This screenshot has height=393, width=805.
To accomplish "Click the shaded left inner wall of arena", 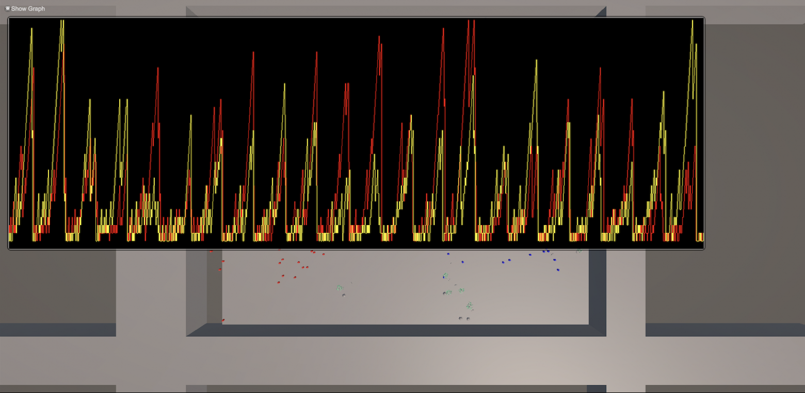I will 214,288.
